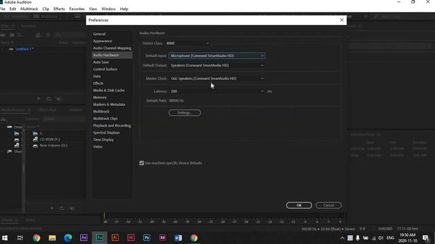Select Audio Channel Mapping category

click(x=112, y=48)
